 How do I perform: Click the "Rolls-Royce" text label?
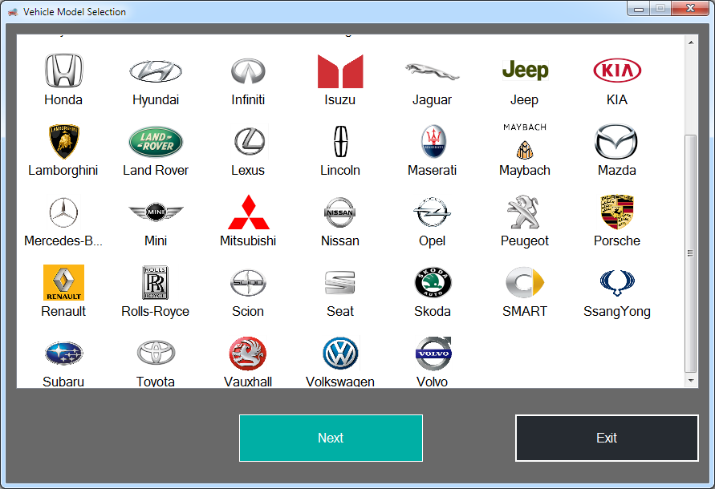coord(155,311)
